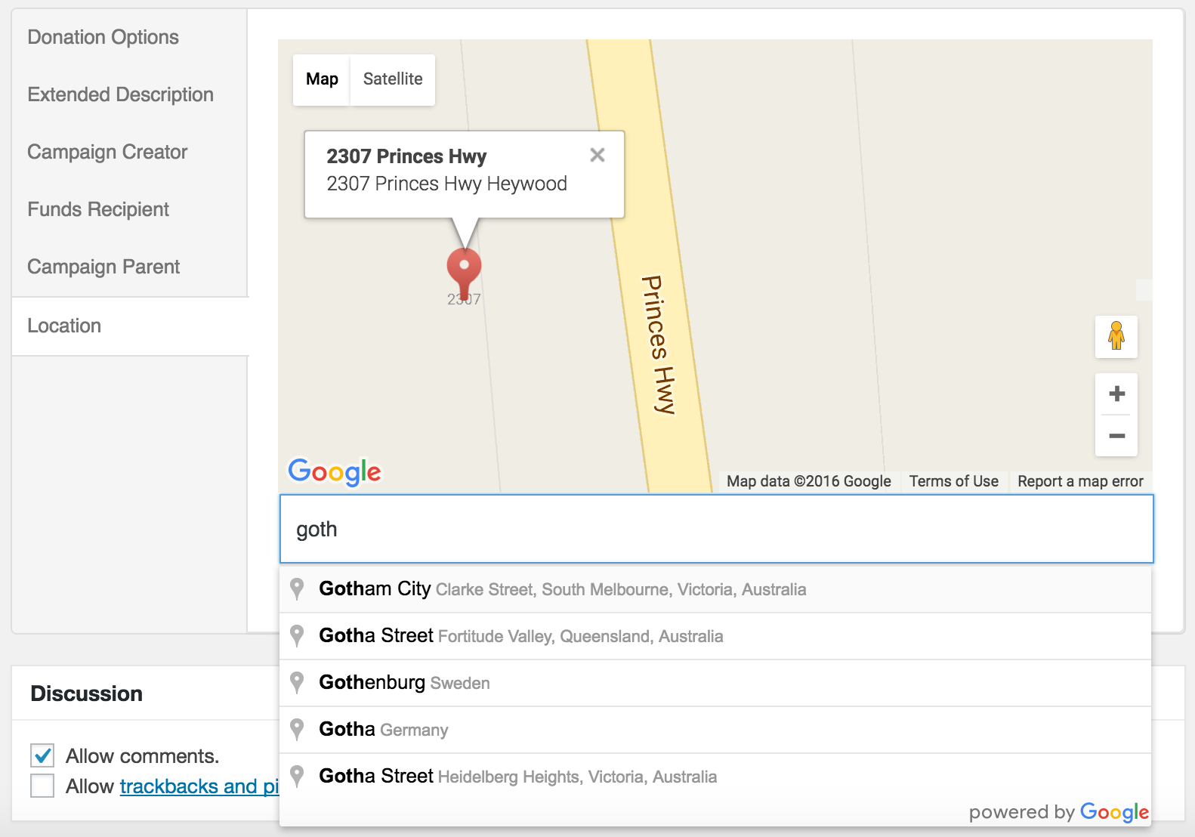Screen dimensions: 1195x837
Task: Choose Gotham City Clarke Street suggestion text
Action: click(x=563, y=589)
